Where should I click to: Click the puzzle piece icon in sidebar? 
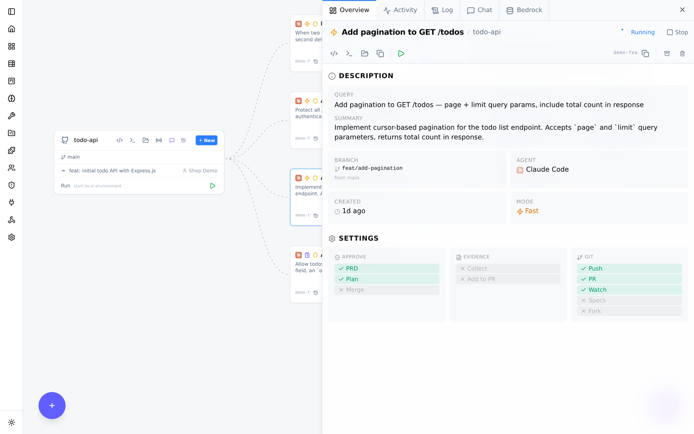(12, 151)
